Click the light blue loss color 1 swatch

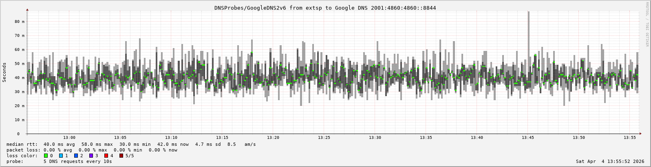click(x=61, y=156)
